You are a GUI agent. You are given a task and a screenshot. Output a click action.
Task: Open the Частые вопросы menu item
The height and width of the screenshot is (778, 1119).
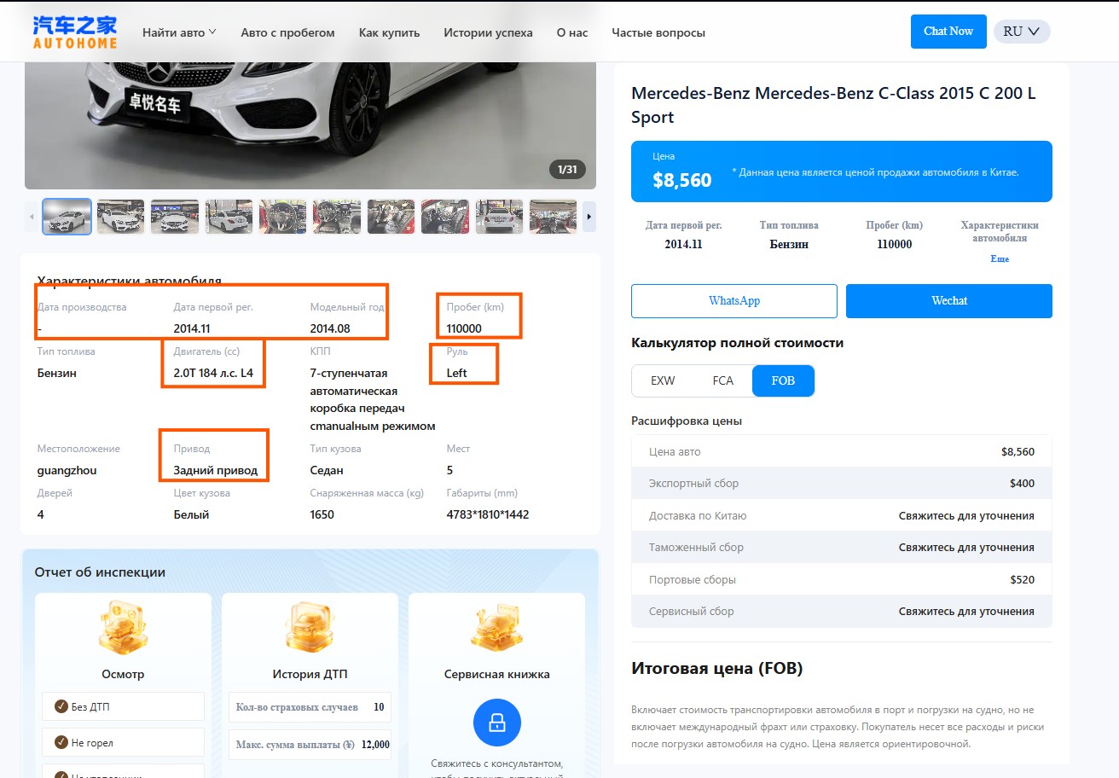(658, 32)
